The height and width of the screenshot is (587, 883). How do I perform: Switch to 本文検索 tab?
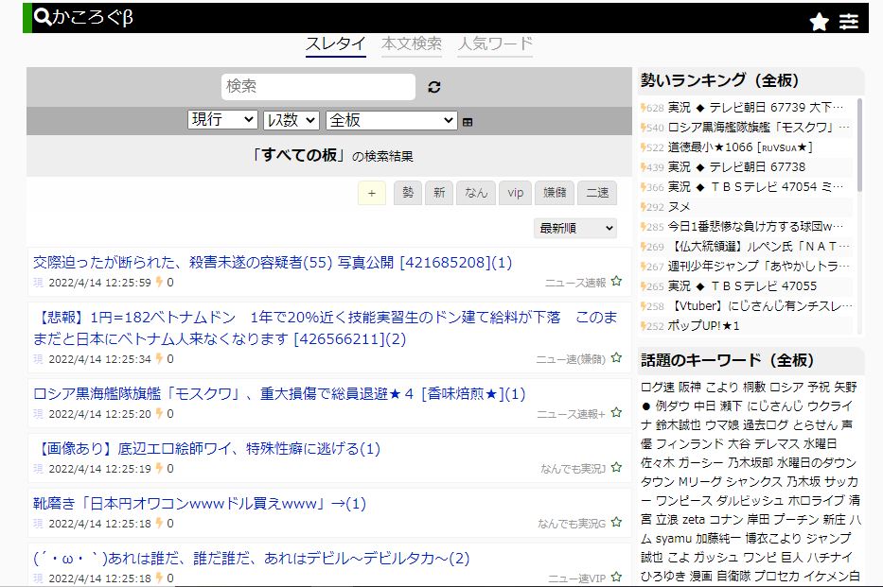(x=412, y=43)
